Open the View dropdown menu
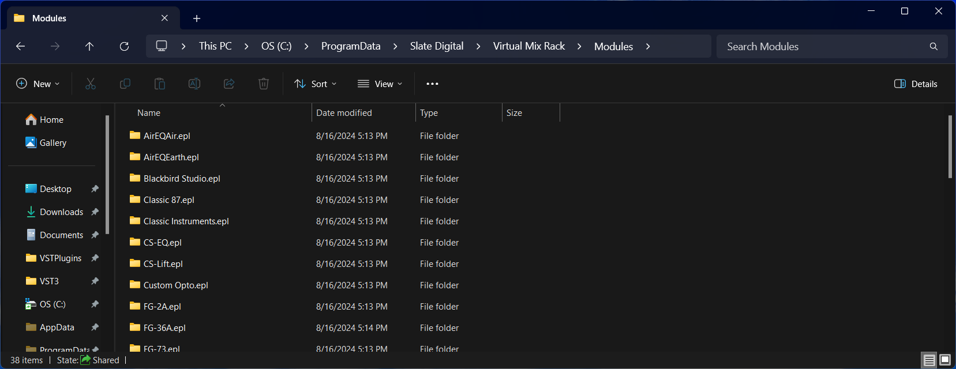This screenshot has width=956, height=369. click(380, 84)
